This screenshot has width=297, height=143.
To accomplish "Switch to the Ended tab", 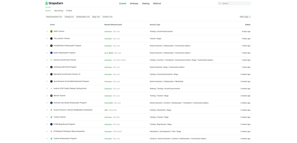I will tap(69, 11).
